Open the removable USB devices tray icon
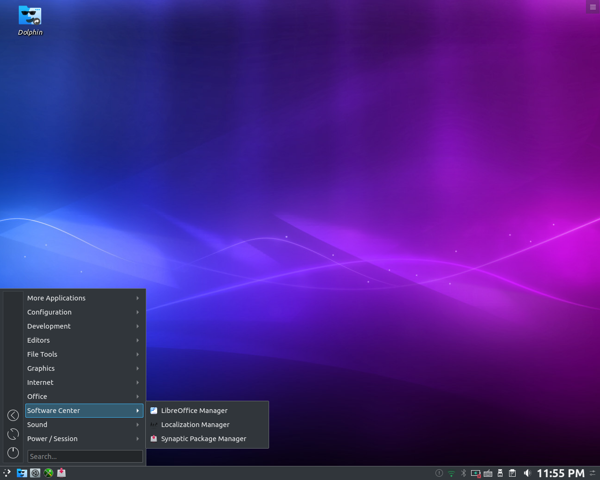The width and height of the screenshot is (600, 480). coord(500,473)
